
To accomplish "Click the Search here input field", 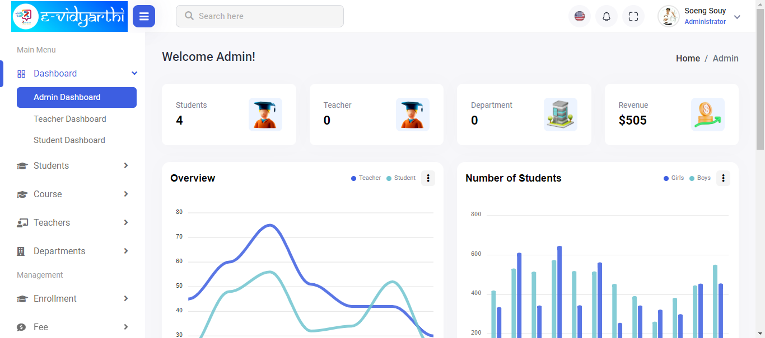I will [259, 16].
